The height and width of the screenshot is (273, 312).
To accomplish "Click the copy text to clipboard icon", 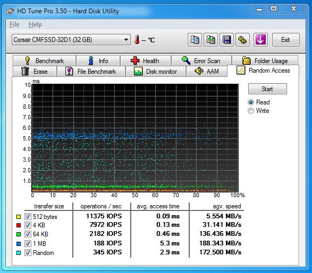I will coord(195,40).
